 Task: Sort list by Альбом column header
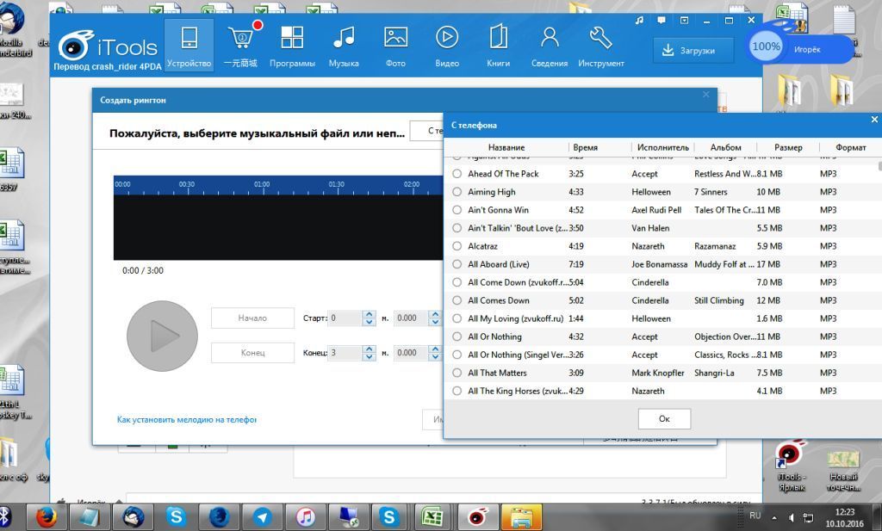point(725,147)
